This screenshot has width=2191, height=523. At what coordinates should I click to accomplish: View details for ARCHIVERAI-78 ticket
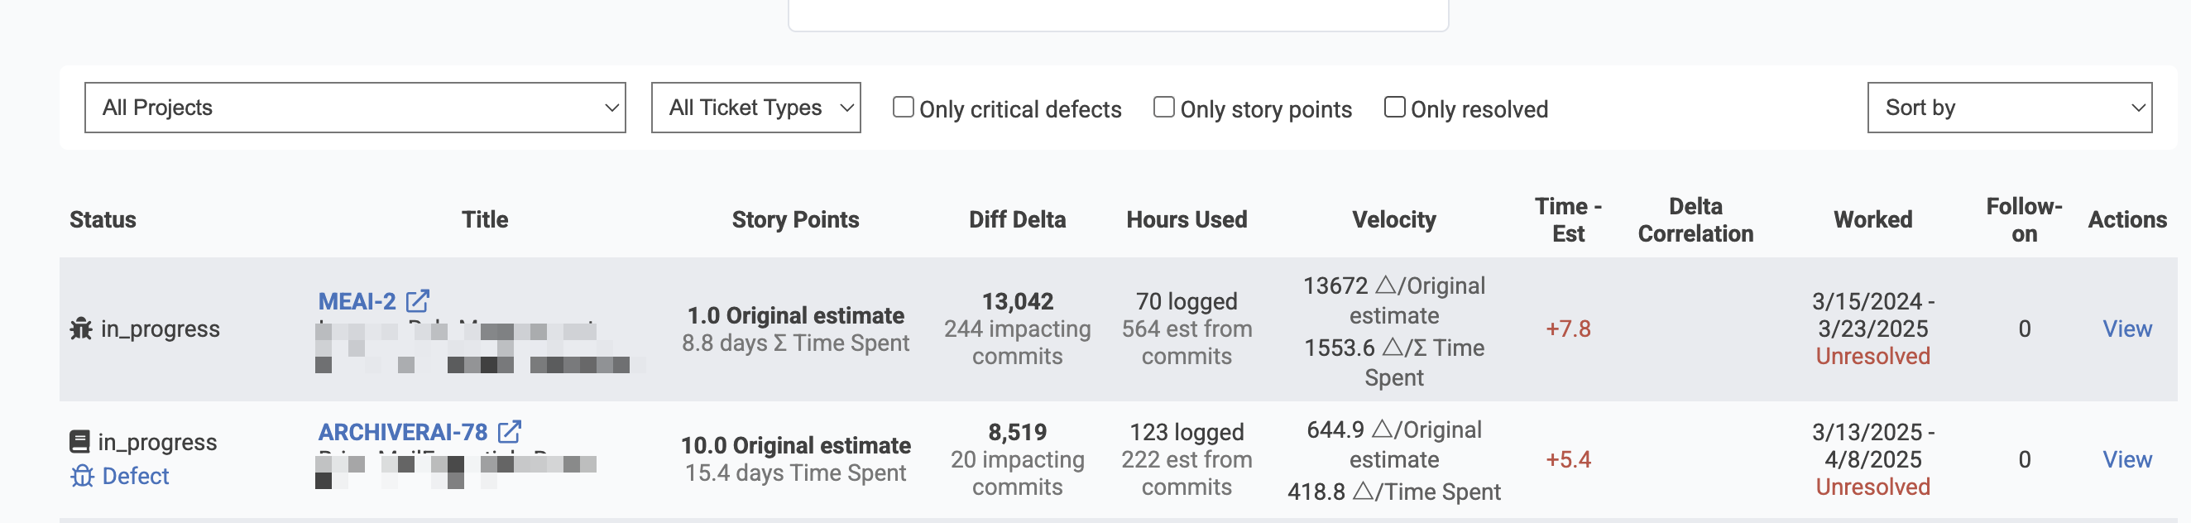(2126, 459)
